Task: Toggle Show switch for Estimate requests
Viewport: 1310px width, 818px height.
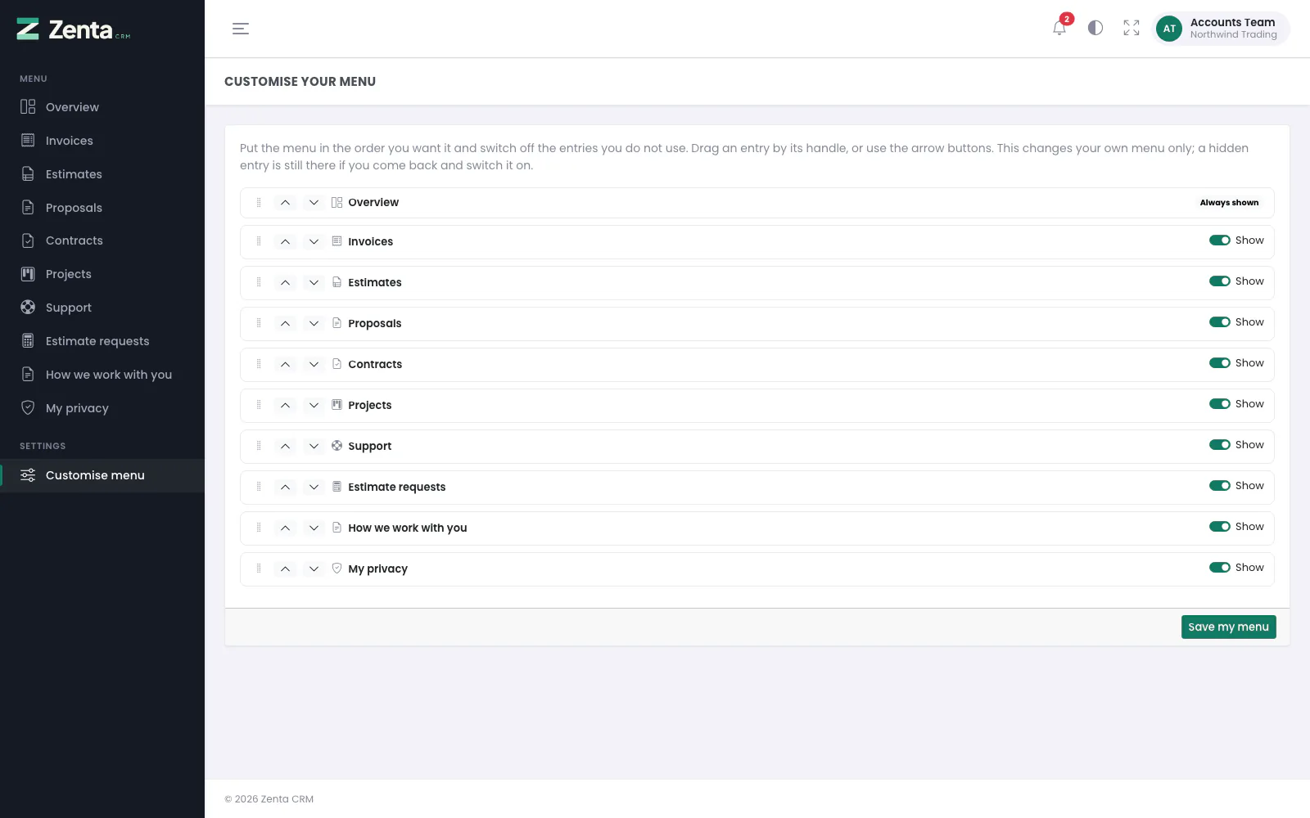Action: 1220,486
